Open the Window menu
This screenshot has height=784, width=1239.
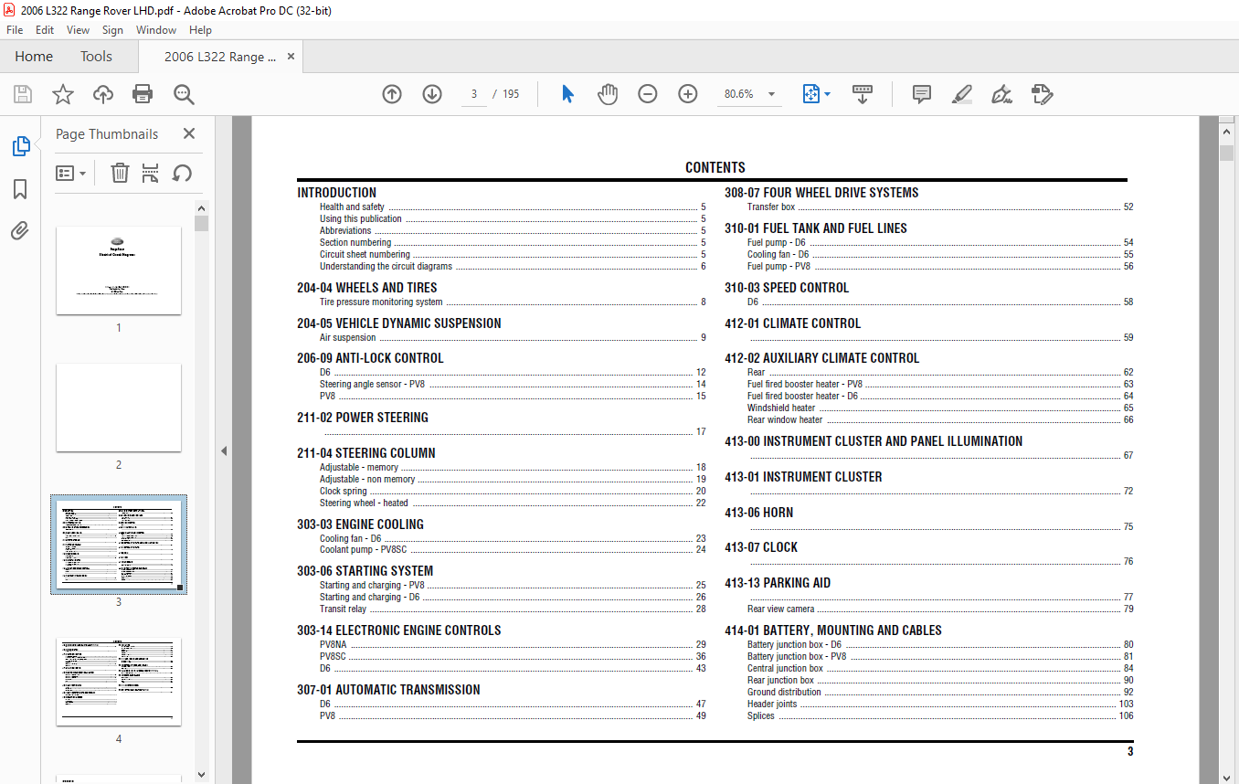[x=156, y=30]
